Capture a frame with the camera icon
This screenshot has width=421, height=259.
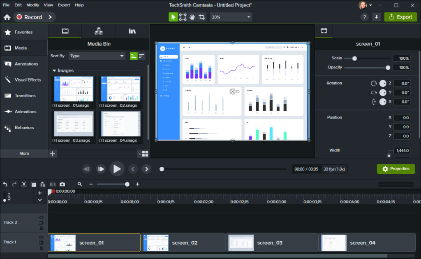(62, 184)
